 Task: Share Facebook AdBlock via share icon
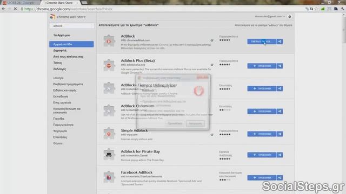pyautogui.click(x=280, y=178)
